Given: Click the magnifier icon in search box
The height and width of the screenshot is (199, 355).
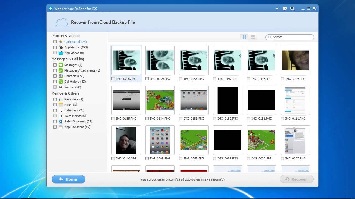Looking at the screenshot, I should pyautogui.click(x=270, y=37).
